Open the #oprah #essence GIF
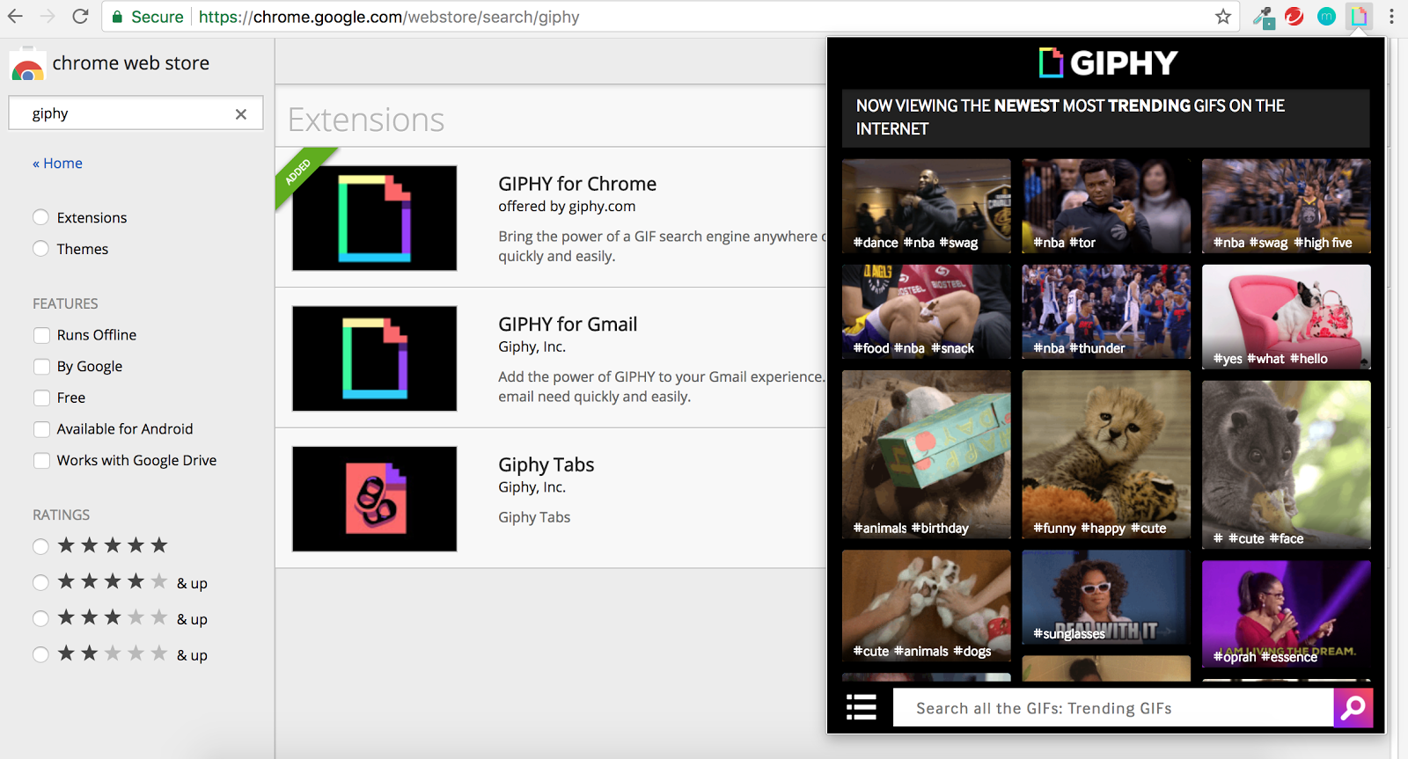The width and height of the screenshot is (1408, 759). click(x=1286, y=615)
